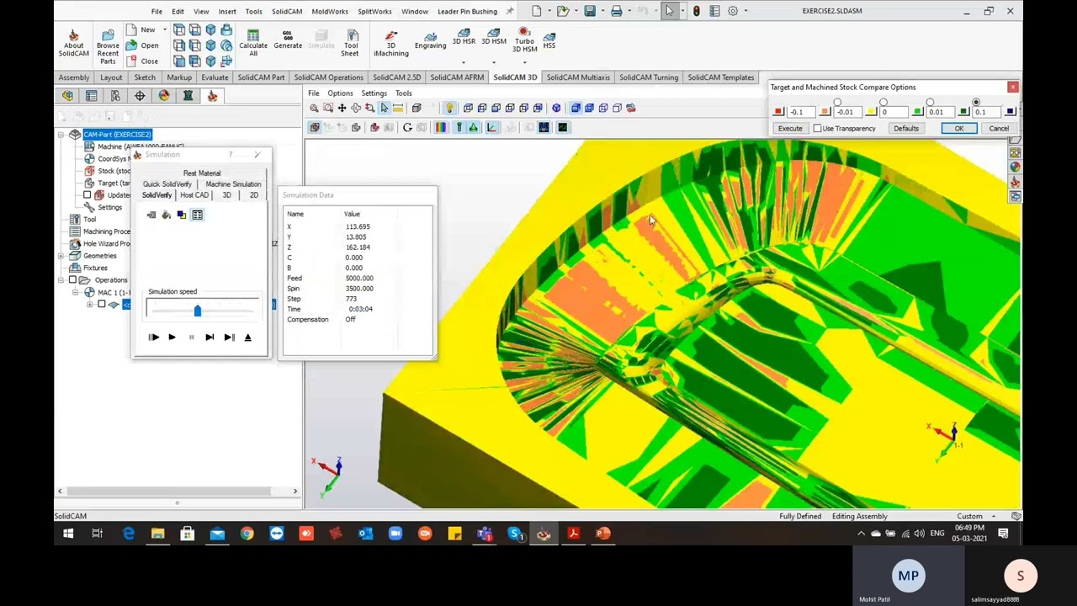Viewport: 1077px width, 606px height.
Task: Eject and stop the simulation
Action: click(247, 337)
